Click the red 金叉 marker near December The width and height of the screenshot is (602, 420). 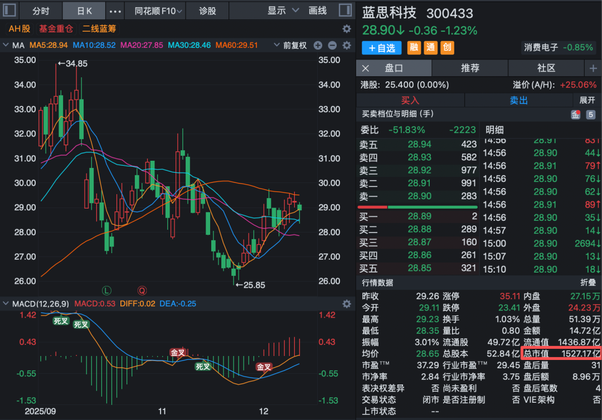tap(264, 367)
